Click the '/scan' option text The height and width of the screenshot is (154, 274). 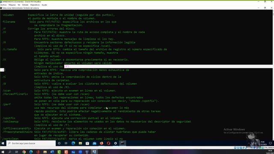[x=7, y=90]
